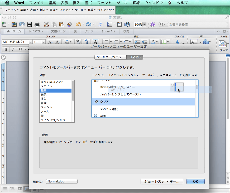Select ファイル in the category list
The image size is (230, 193).
(55, 86)
